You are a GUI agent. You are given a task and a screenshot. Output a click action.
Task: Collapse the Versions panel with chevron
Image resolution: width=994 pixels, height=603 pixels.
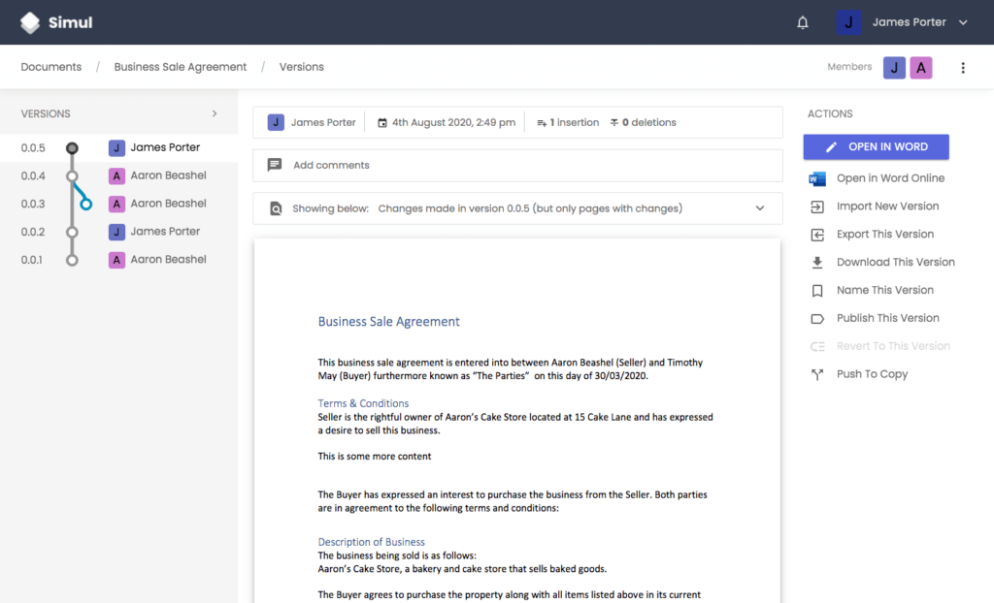pyautogui.click(x=215, y=113)
